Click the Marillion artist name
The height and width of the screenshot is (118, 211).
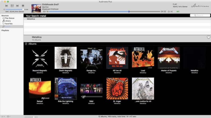45,7
